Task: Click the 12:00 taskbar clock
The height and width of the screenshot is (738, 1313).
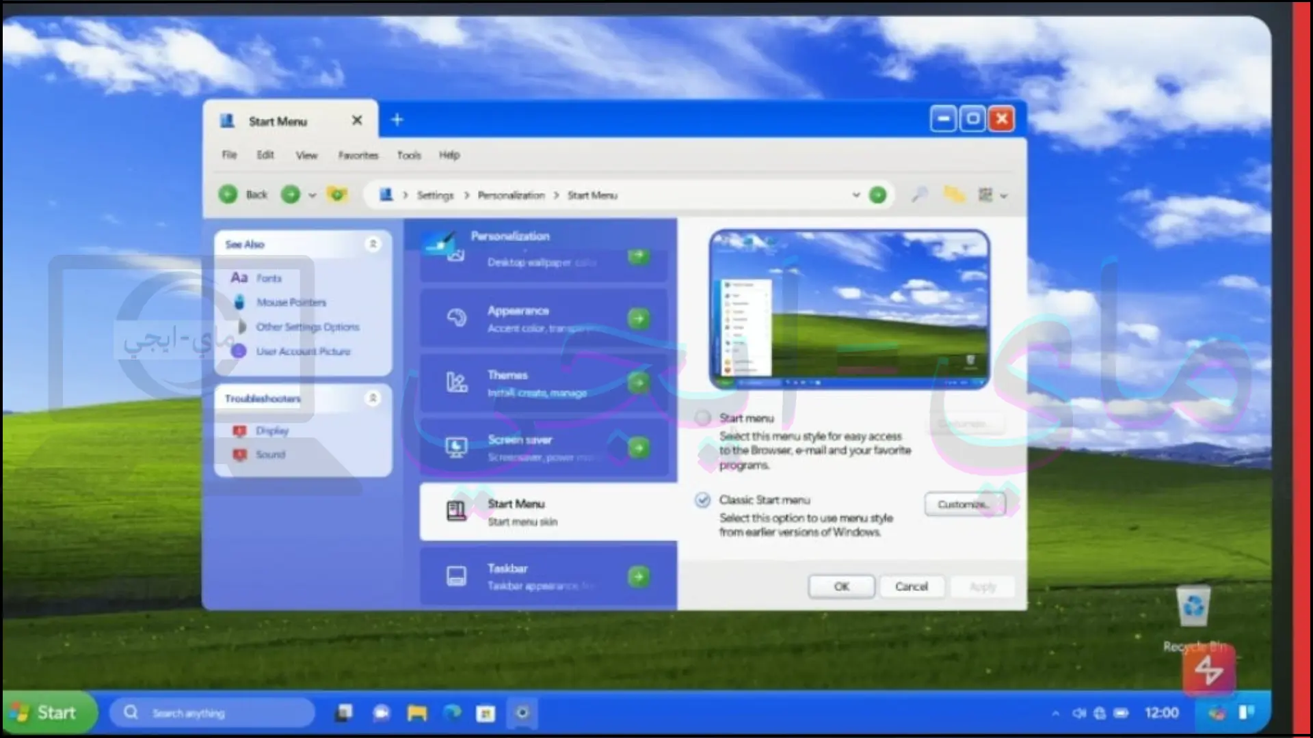Action: pos(1162,713)
